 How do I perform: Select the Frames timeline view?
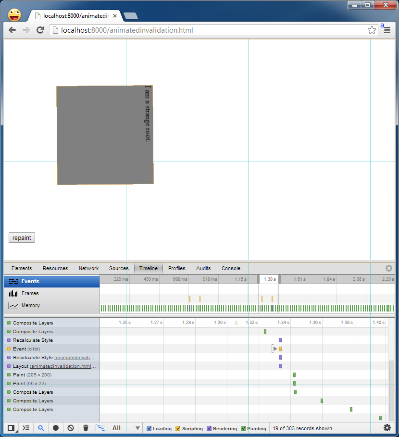coord(52,293)
